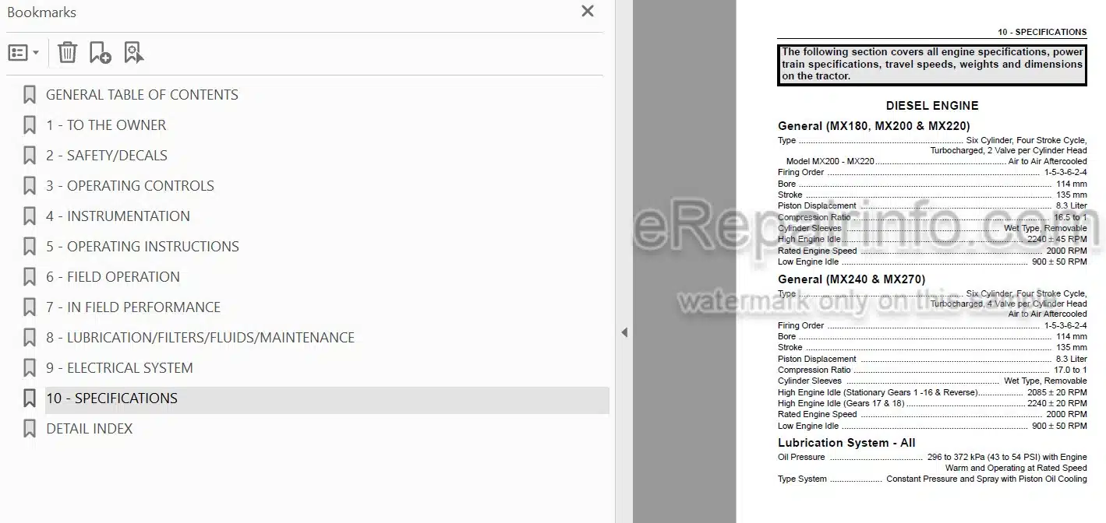Jump to 9 - ELECTRICAL SYSTEM bookmark

pyautogui.click(x=119, y=368)
